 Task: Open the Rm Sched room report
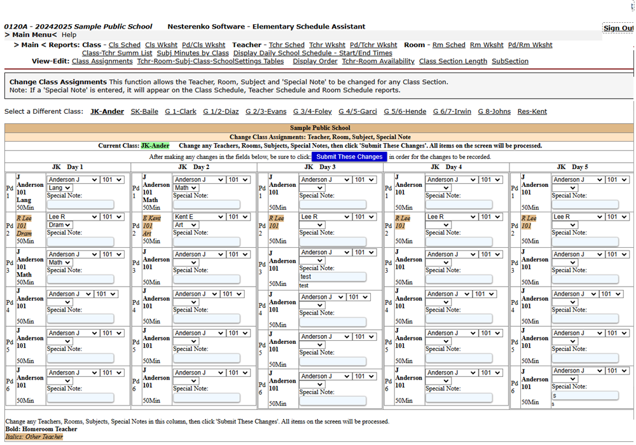(448, 45)
